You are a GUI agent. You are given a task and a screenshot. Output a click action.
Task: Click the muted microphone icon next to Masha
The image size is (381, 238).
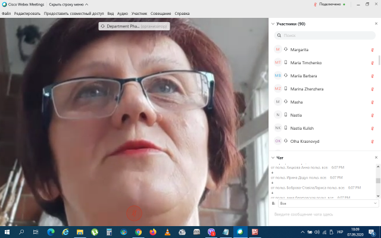pyautogui.click(x=372, y=102)
